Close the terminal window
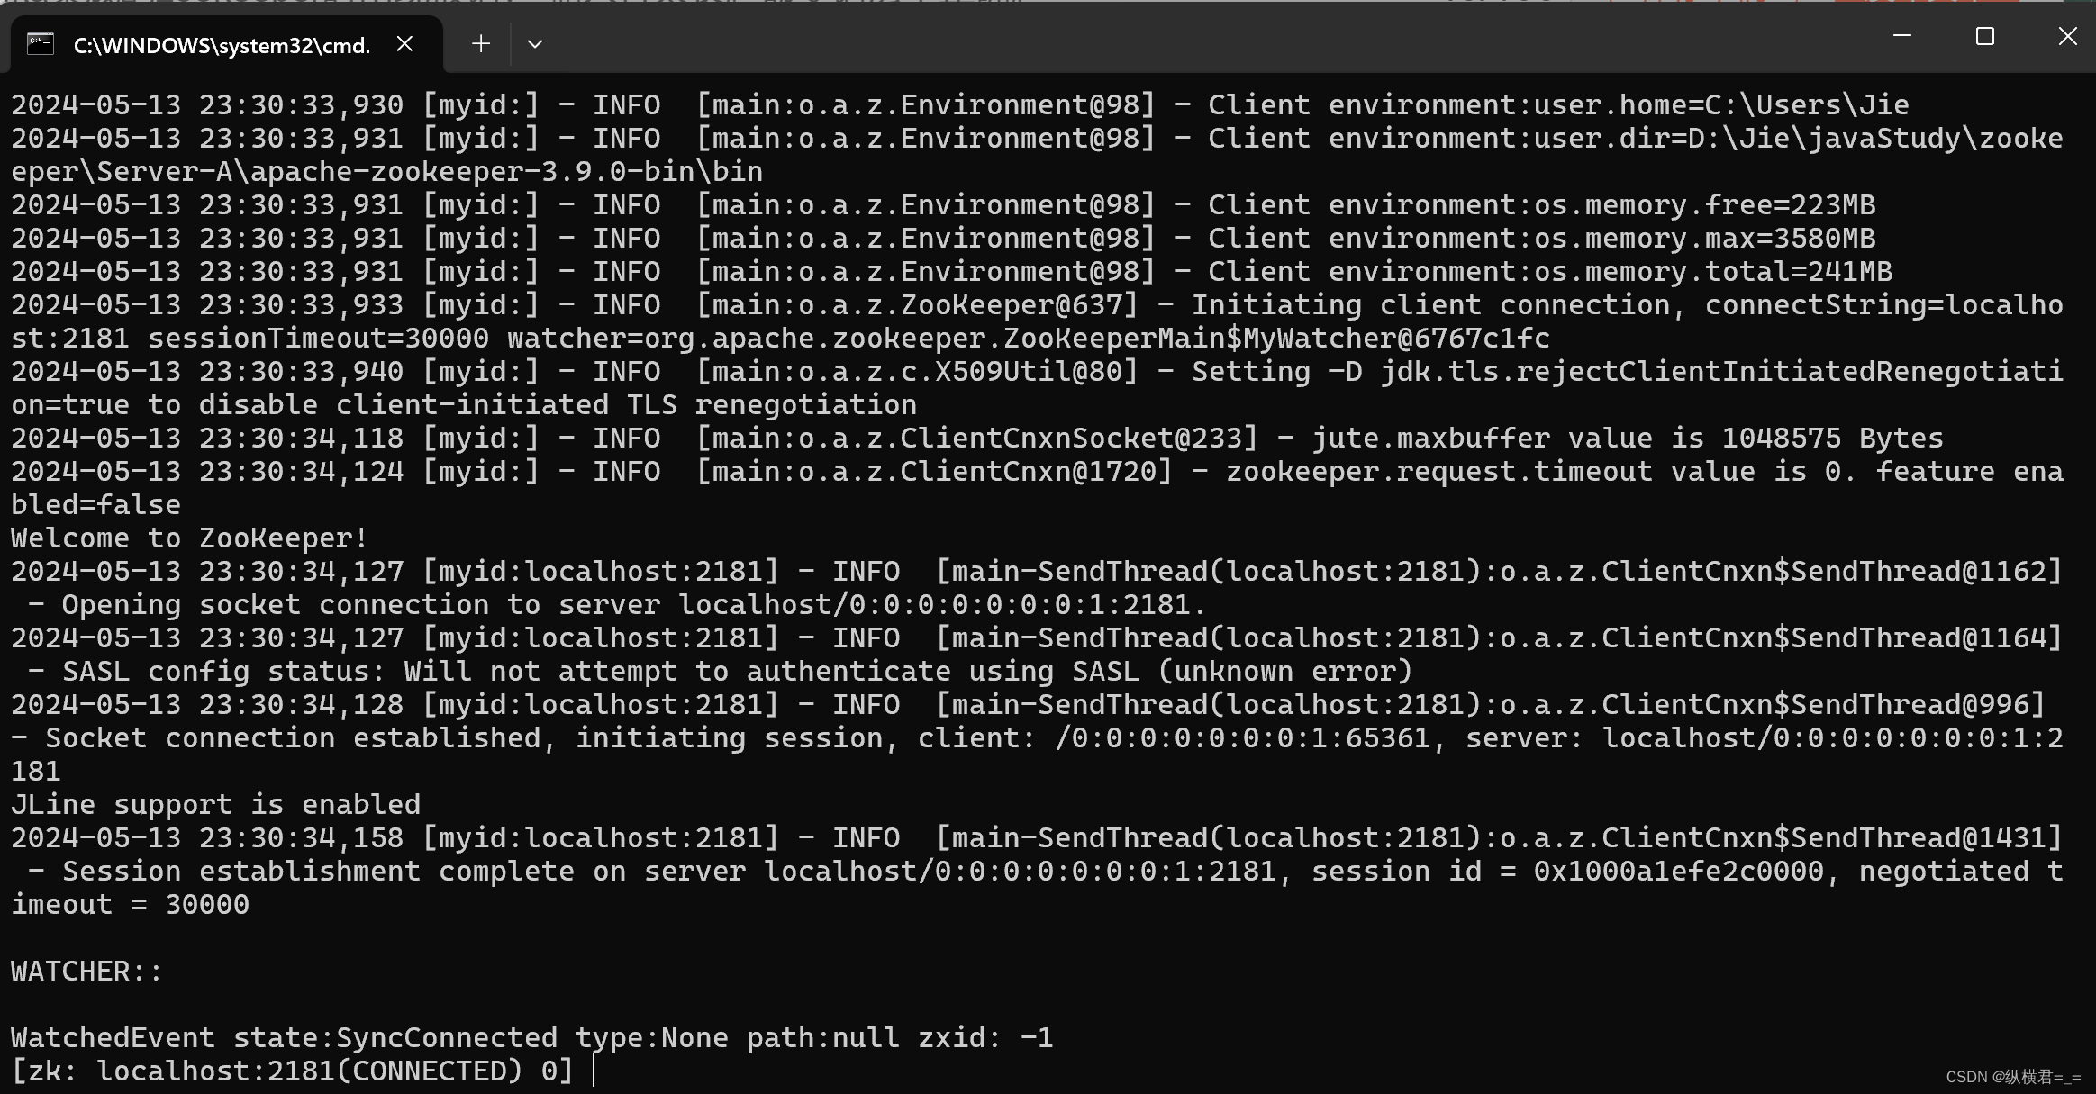 point(2067,36)
